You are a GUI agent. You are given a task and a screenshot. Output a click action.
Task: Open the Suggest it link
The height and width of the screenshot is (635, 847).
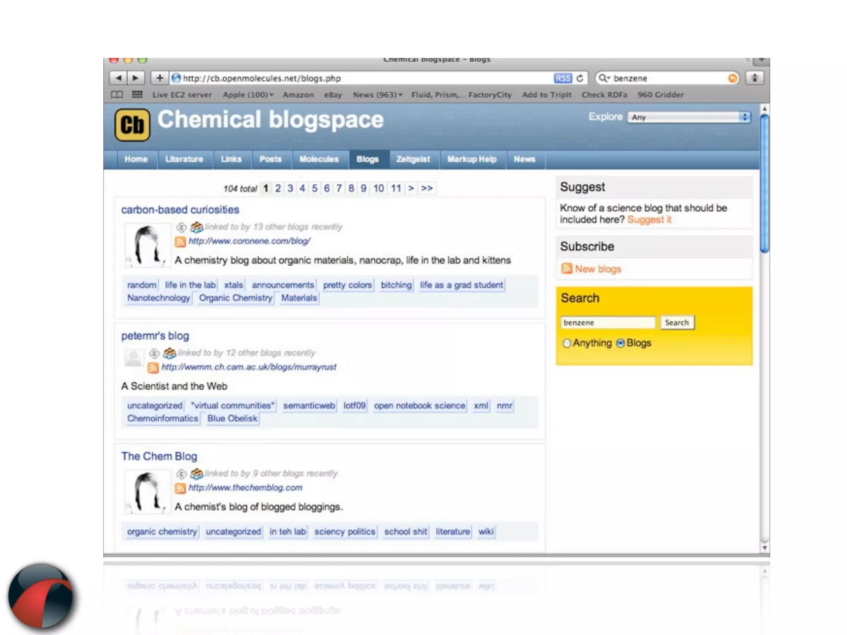(649, 220)
